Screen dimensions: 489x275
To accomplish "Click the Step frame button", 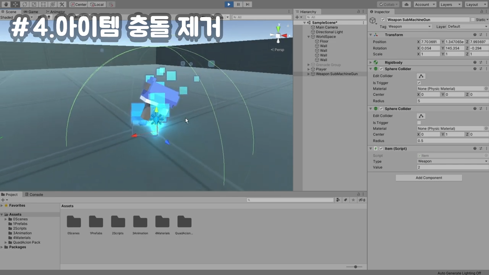I will point(248,4).
